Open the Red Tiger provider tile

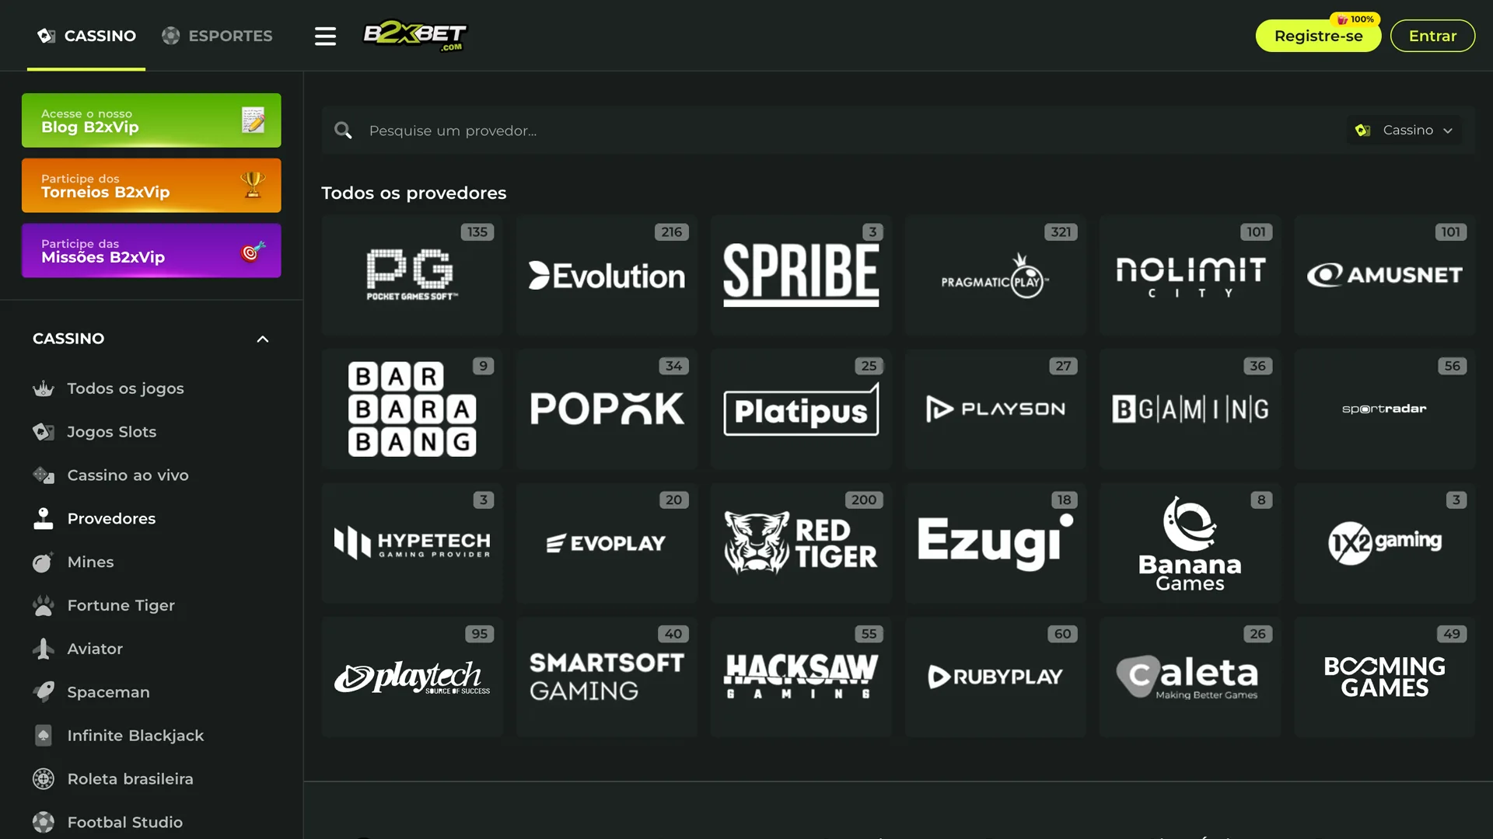click(801, 543)
